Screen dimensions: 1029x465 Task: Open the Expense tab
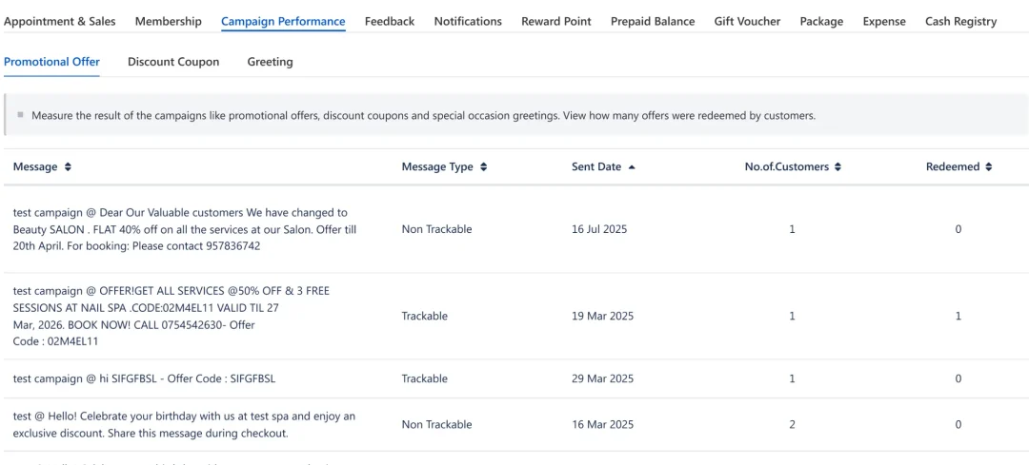pyautogui.click(x=884, y=21)
